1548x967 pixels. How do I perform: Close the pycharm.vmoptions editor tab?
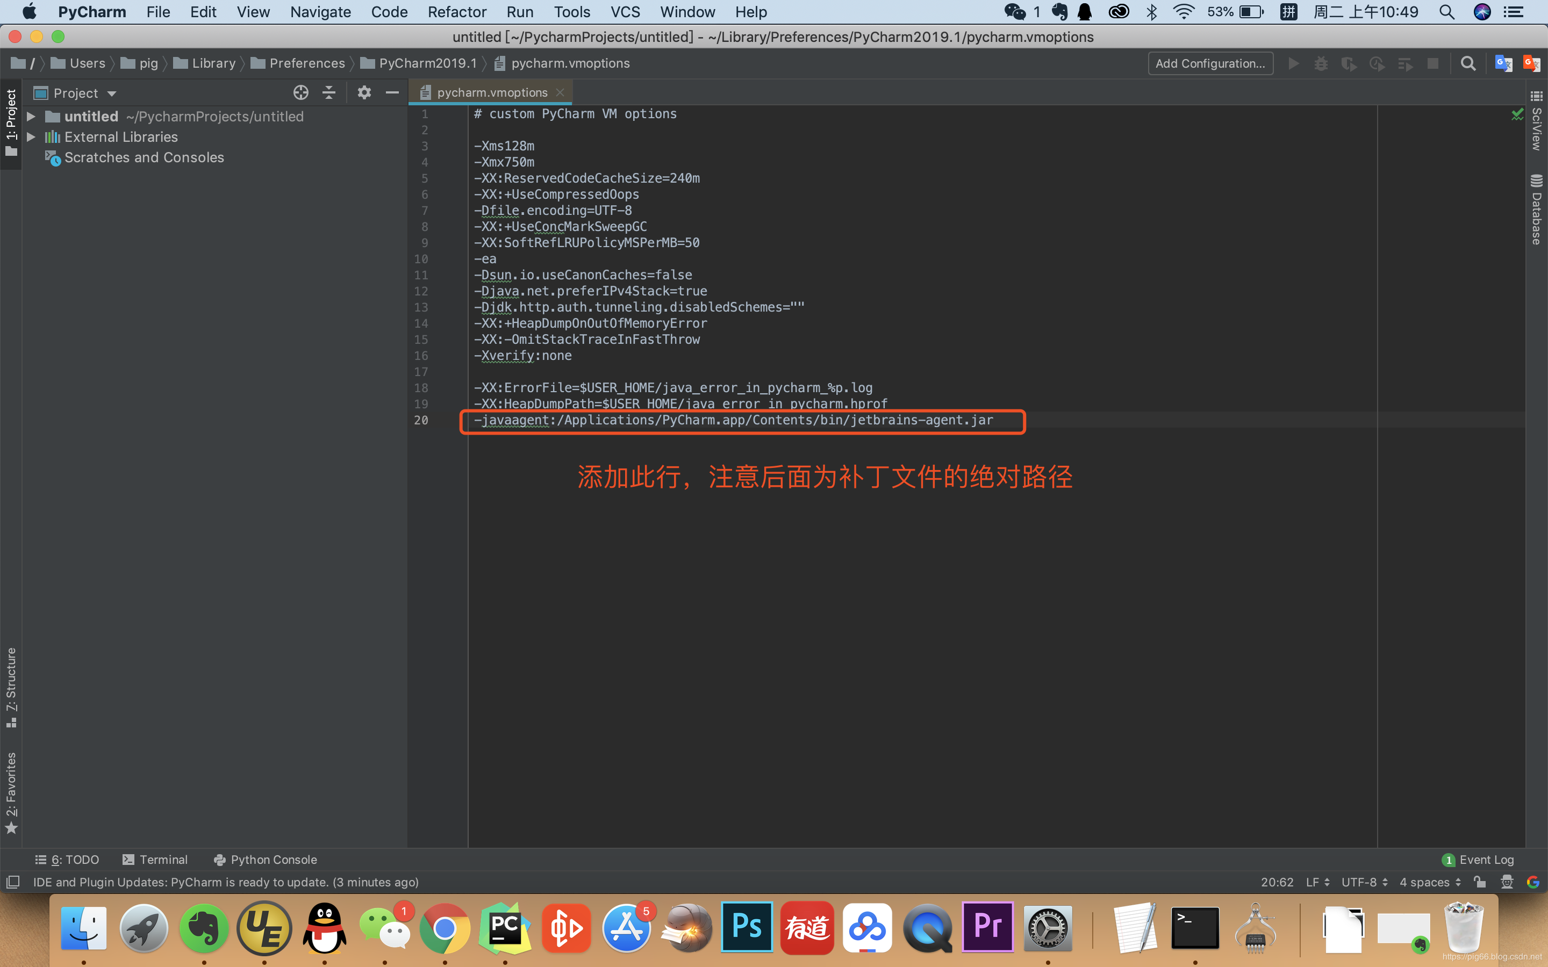tap(561, 93)
